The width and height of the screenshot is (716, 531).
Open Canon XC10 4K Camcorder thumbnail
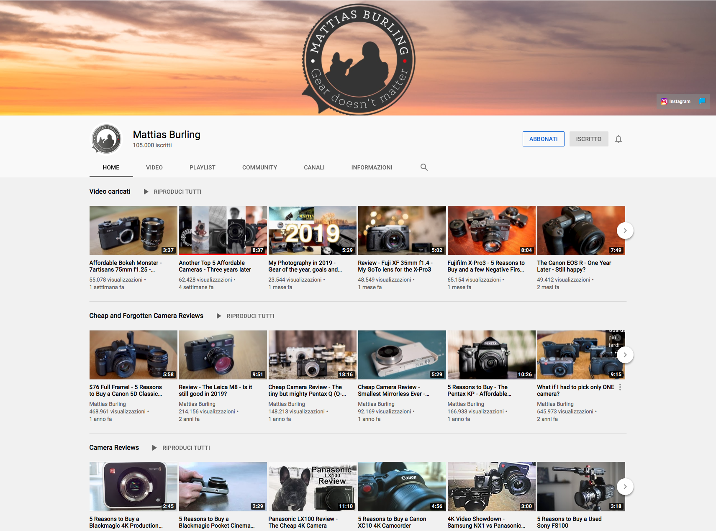coord(402,487)
